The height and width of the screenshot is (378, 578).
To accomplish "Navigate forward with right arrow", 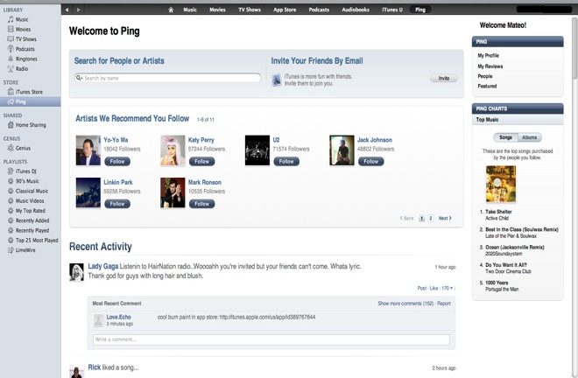I will (x=79, y=10).
